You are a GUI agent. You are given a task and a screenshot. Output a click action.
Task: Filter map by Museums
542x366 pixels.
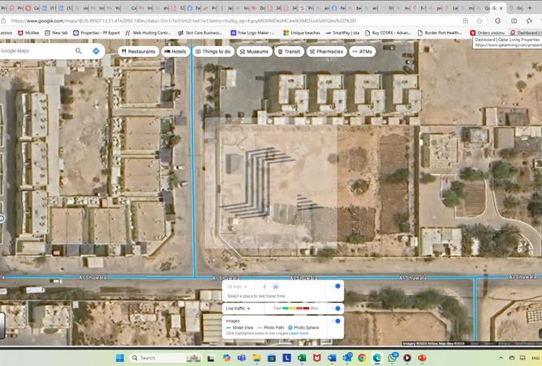(x=253, y=51)
